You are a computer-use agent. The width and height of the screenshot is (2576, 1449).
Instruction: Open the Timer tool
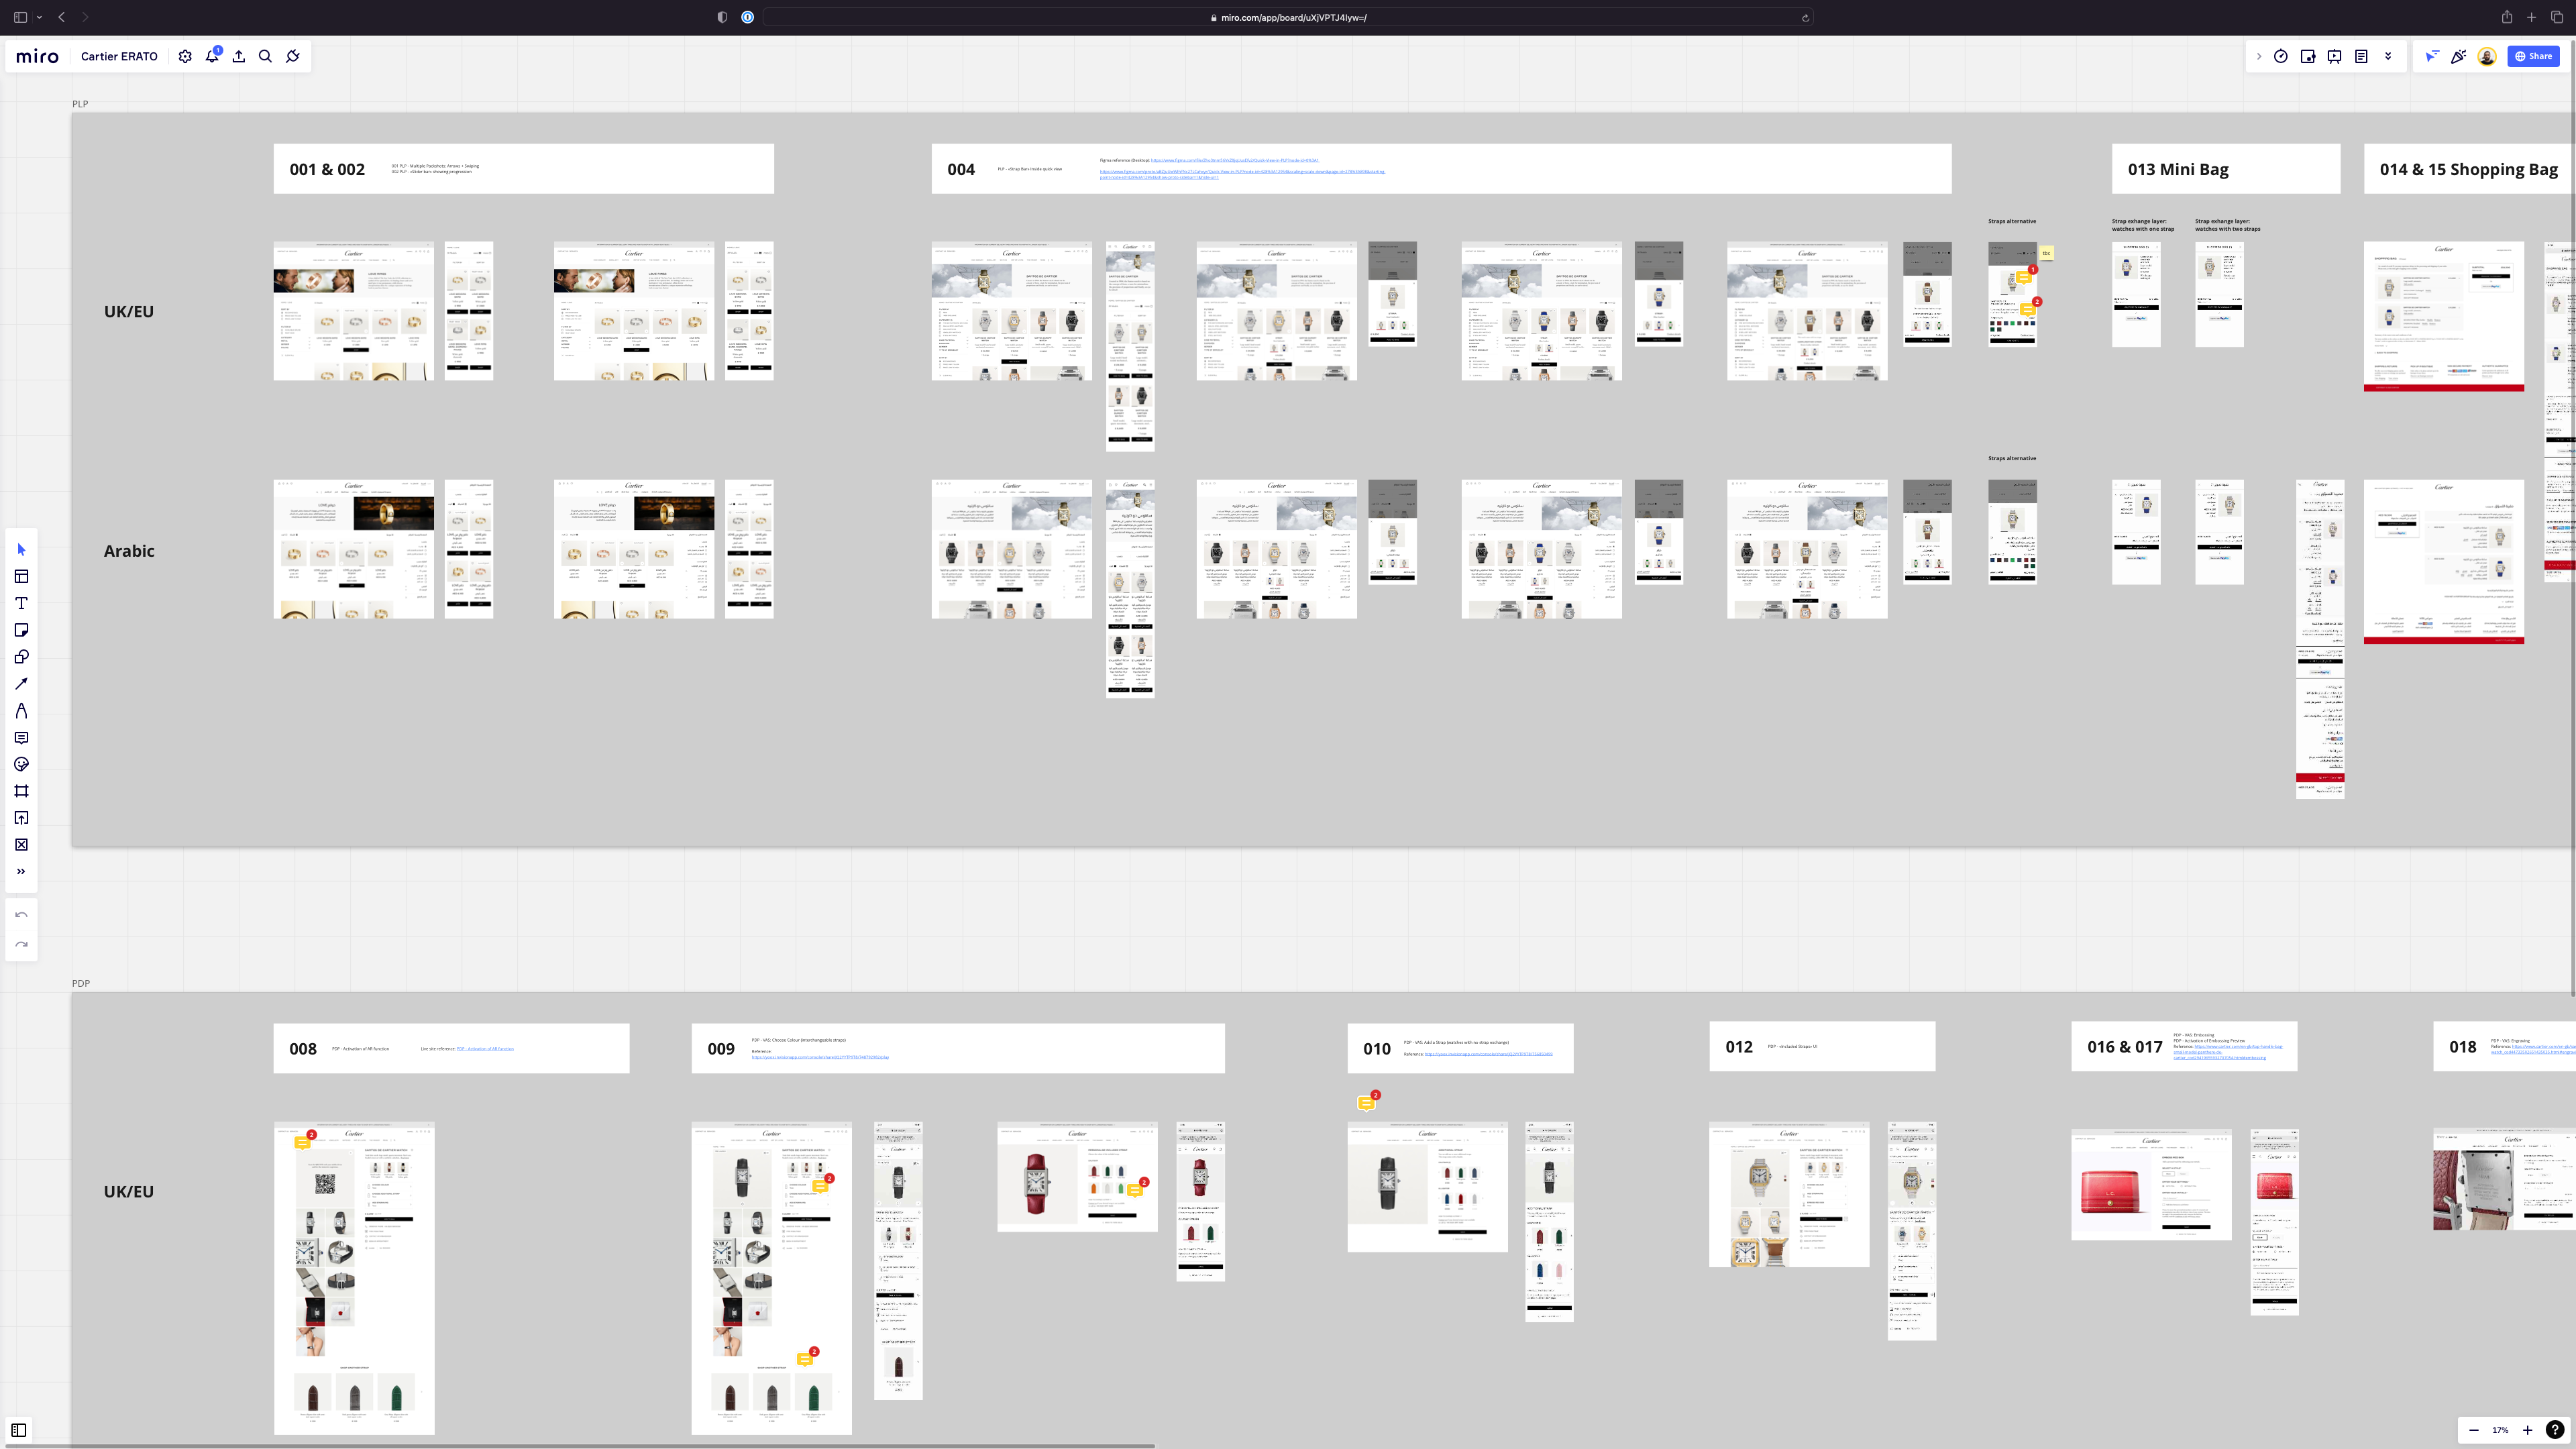point(2281,57)
